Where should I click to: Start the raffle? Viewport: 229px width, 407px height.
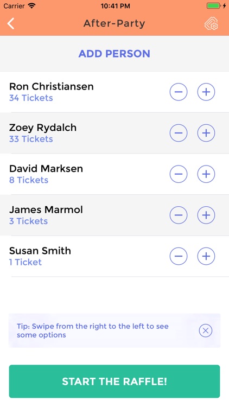(x=114, y=381)
